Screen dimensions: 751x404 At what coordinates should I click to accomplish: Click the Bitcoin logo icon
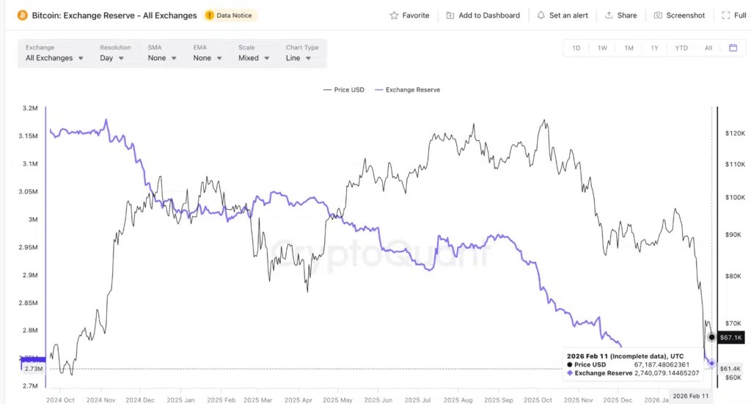(23, 15)
